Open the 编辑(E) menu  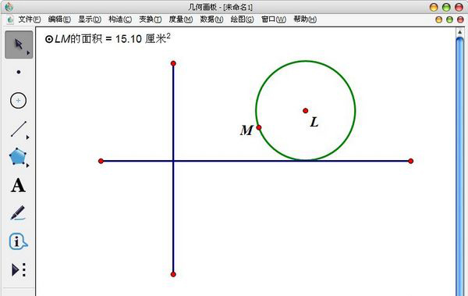pyautogui.click(x=59, y=20)
